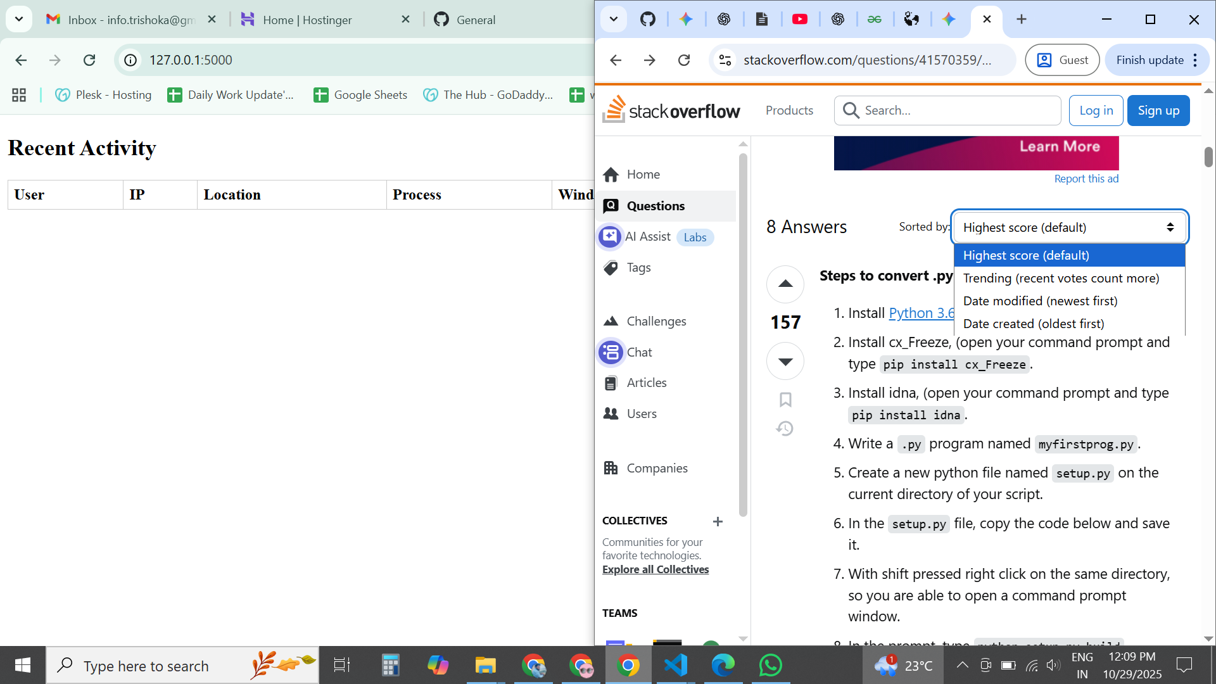This screenshot has height=684, width=1216.
Task: Open Explore all Collectives link
Action: tap(655, 569)
